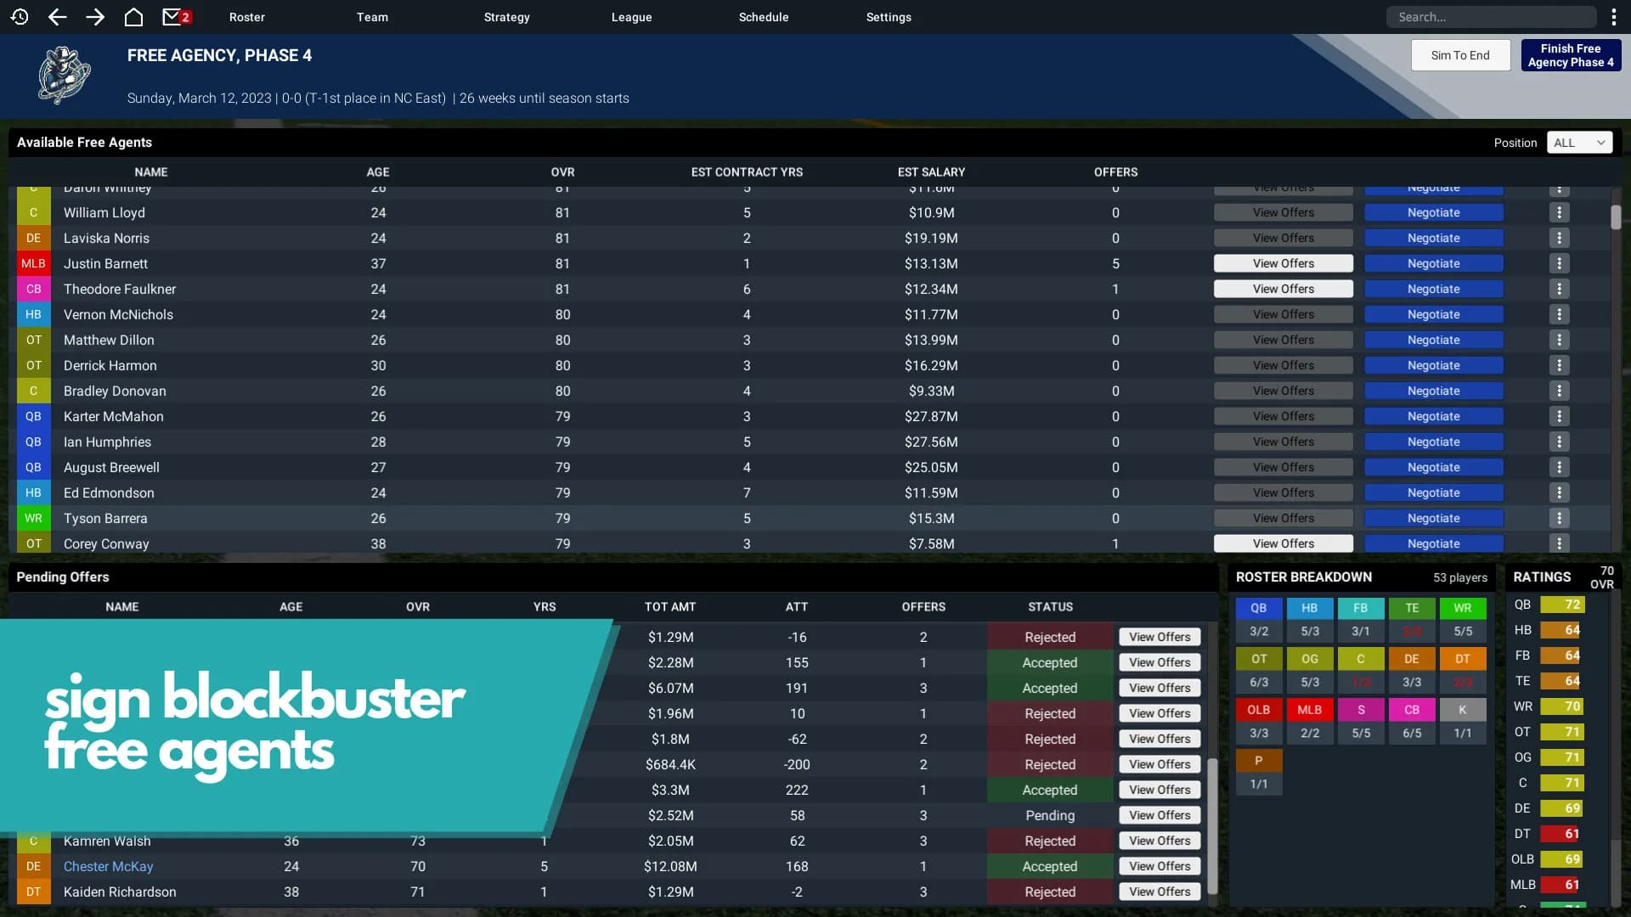
Task: Open more options for Justin Barnett
Action: click(1559, 263)
